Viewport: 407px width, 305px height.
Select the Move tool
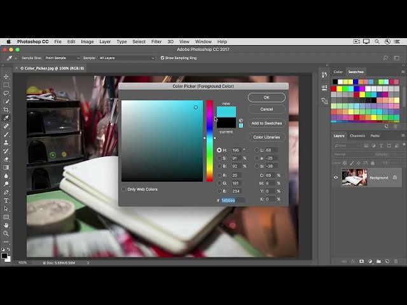click(x=6, y=77)
